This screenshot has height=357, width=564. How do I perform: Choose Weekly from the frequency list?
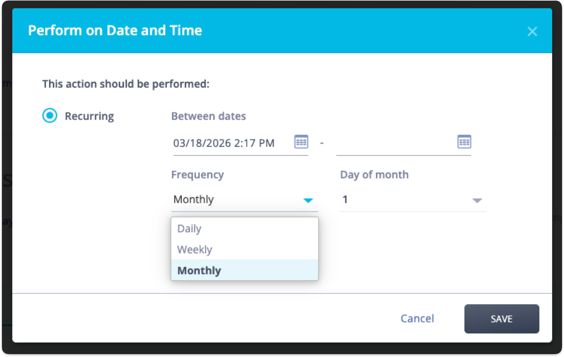pyautogui.click(x=195, y=249)
